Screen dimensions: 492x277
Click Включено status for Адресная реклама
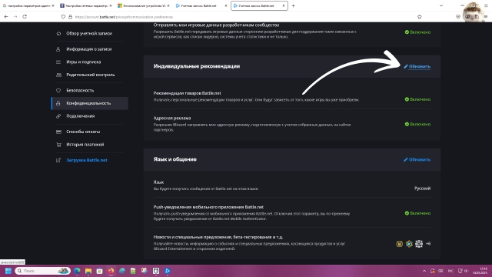(x=417, y=124)
